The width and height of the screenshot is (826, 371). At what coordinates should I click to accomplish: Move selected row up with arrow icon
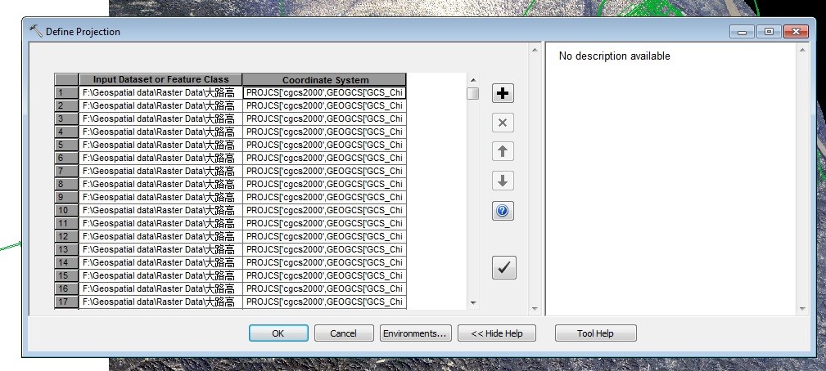click(503, 152)
